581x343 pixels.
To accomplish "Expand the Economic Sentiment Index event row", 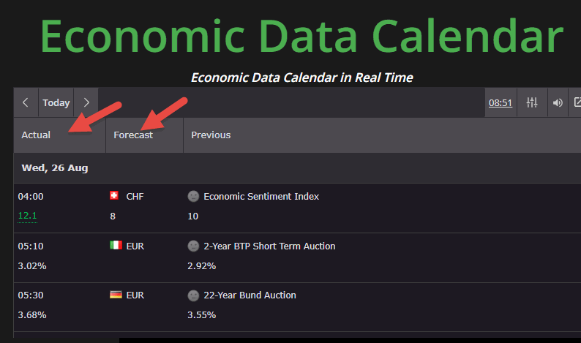I will (x=297, y=208).
